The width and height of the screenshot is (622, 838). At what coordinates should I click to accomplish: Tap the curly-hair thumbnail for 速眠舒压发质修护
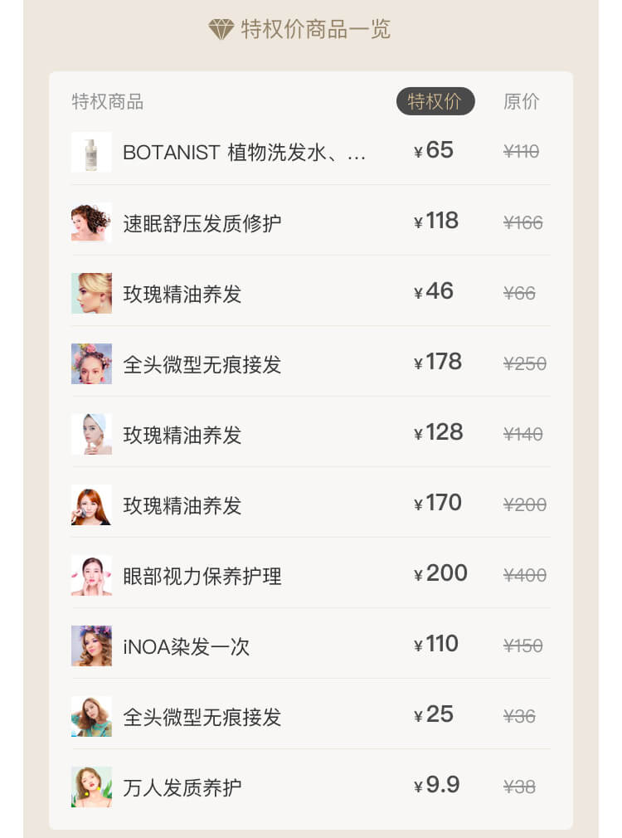click(91, 223)
